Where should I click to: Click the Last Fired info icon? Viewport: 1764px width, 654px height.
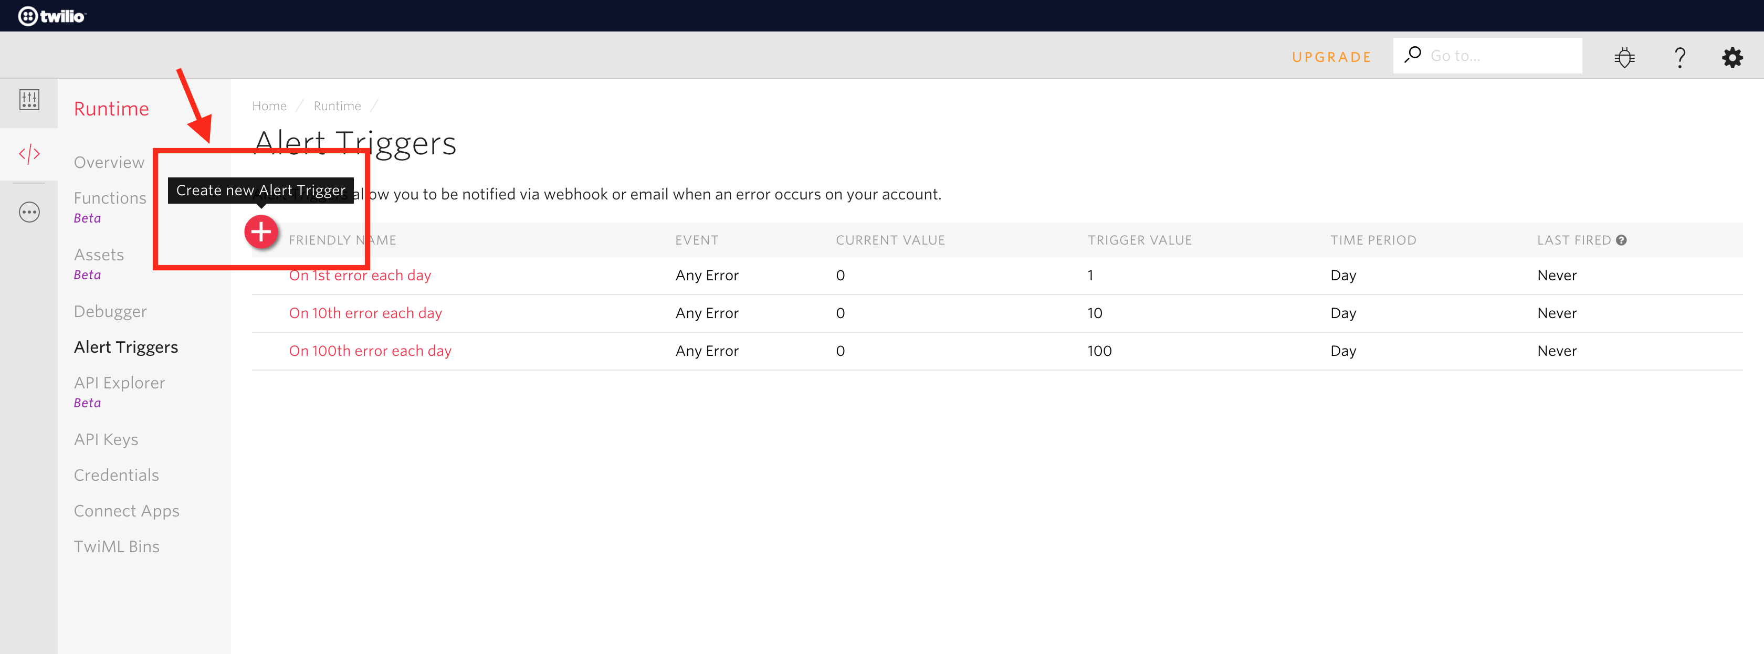coord(1621,240)
